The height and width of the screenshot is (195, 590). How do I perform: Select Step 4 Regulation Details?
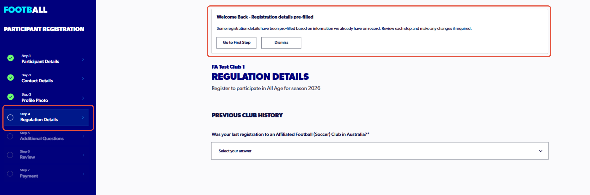tap(46, 117)
